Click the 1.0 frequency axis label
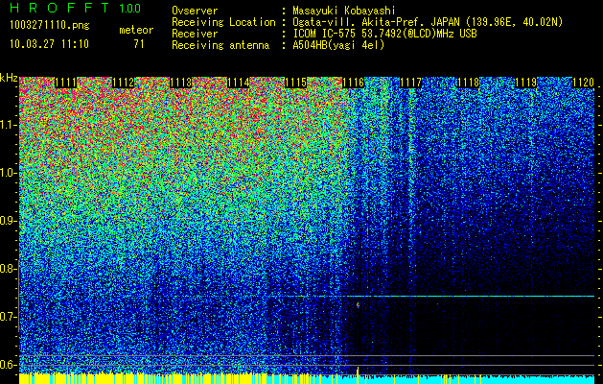Viewport: 603px width, 384px height. 9,173
